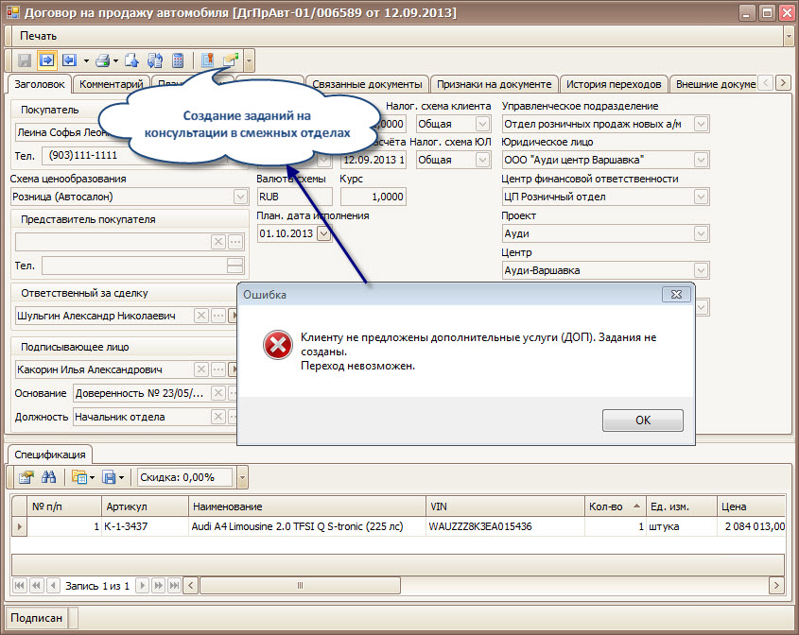Click the back transition arrow icon in toolbar
The width and height of the screenshot is (799, 635).
(69, 60)
